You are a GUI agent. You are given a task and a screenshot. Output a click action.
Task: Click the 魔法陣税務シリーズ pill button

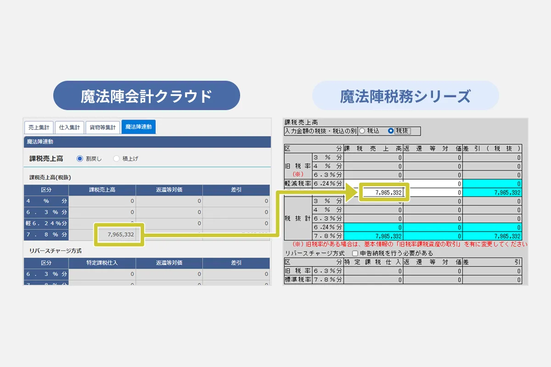click(405, 96)
